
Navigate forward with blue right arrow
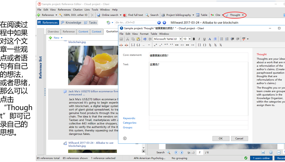[164, 23]
